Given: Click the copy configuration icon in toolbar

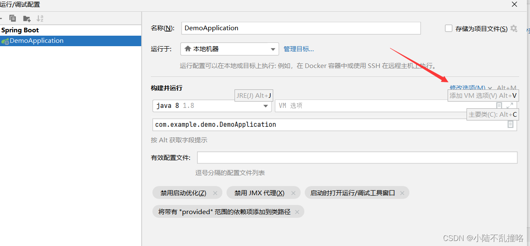Looking at the screenshot, I should click(x=12, y=18).
